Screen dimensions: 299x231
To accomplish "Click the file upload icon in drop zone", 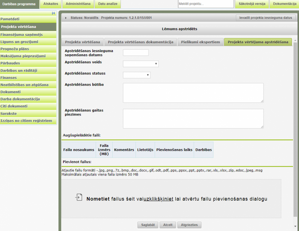I will [x=79, y=198].
